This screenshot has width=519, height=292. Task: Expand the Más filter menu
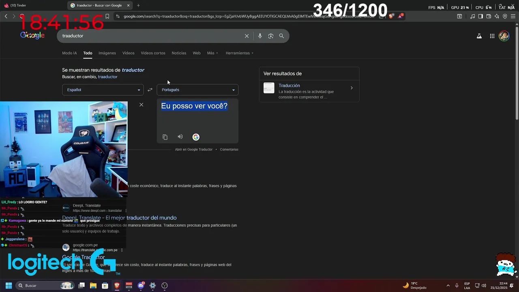point(212,53)
